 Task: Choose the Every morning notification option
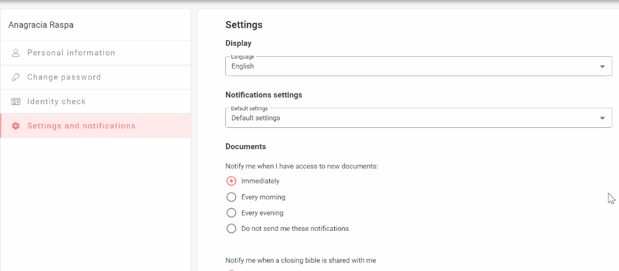pyautogui.click(x=232, y=197)
